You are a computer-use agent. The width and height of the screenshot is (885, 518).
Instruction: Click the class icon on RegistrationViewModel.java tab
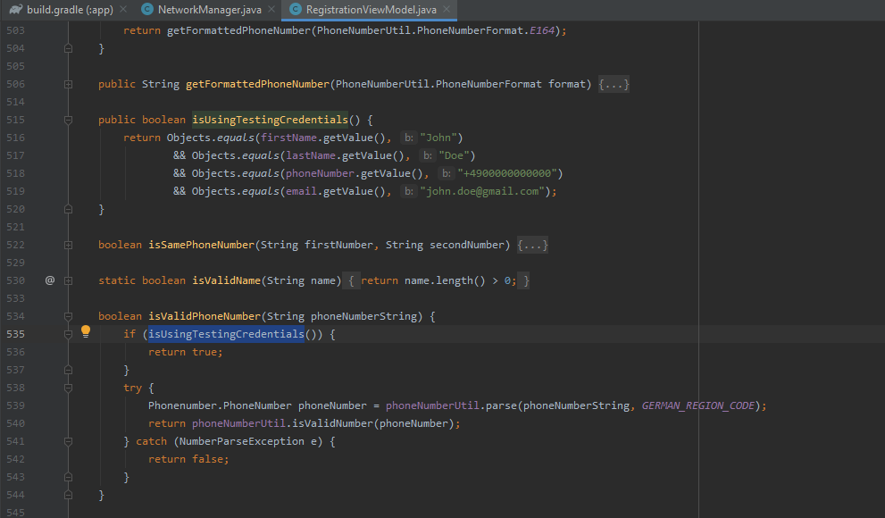tap(296, 10)
